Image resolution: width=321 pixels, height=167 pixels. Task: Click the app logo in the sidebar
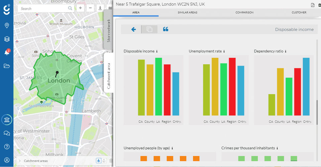(x=7, y=9)
